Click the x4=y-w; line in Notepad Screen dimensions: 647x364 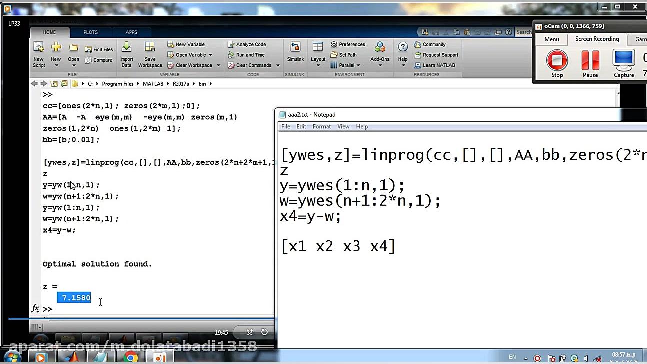[311, 217]
